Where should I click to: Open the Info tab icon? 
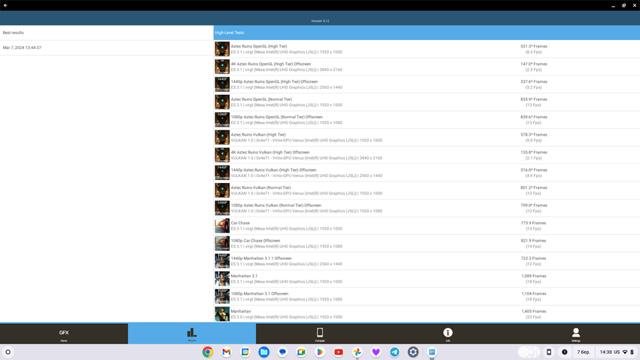point(448,333)
